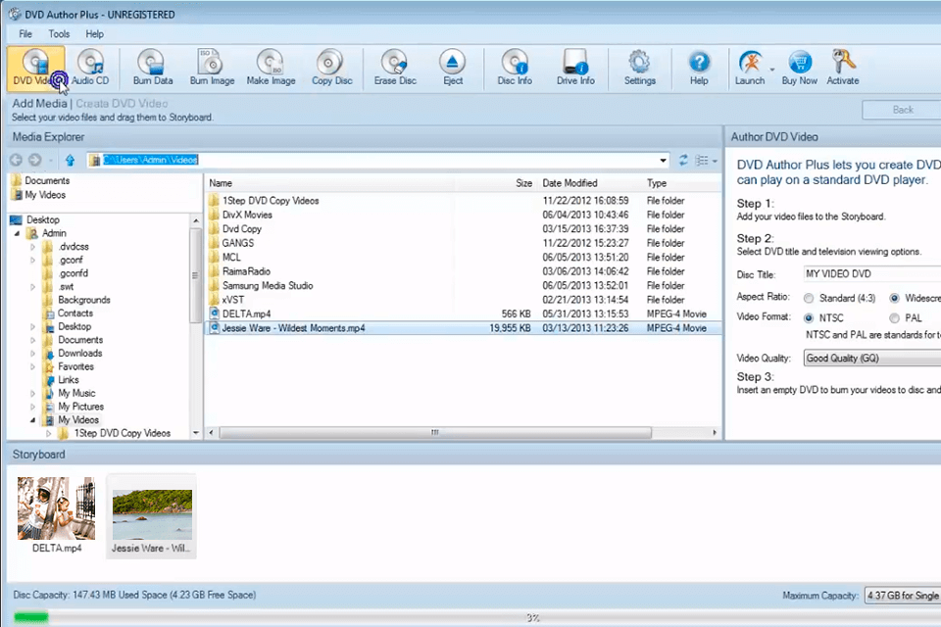Select the NTSC video format
The height and width of the screenshot is (627, 941).
point(808,317)
